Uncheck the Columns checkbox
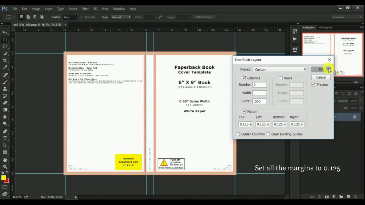Screen dimensions: 365x205 244,78
